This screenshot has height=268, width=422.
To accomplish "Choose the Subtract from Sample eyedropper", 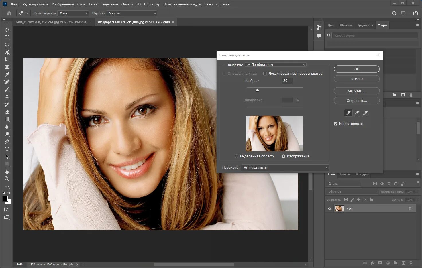I will point(366,113).
